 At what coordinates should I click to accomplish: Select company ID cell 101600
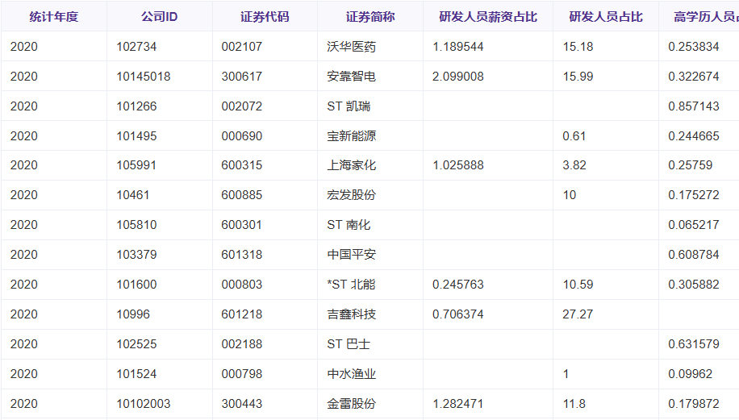click(x=159, y=285)
